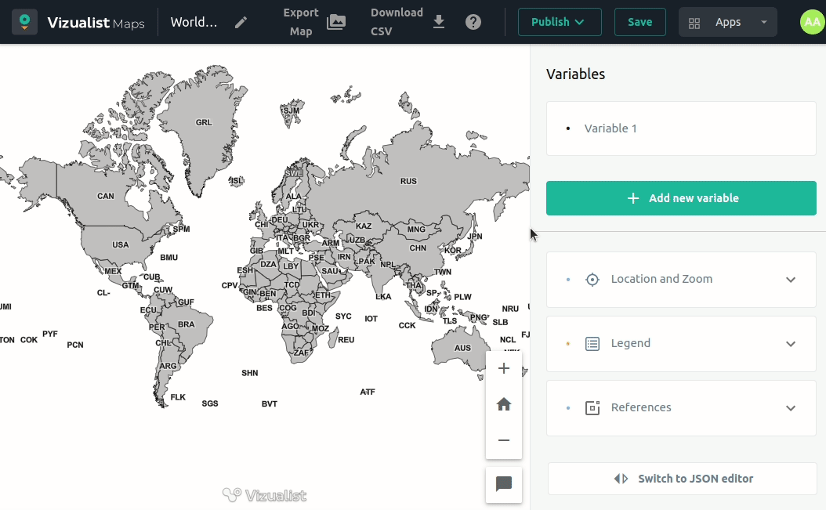
Task: Open help via the question mark icon
Action: [473, 22]
